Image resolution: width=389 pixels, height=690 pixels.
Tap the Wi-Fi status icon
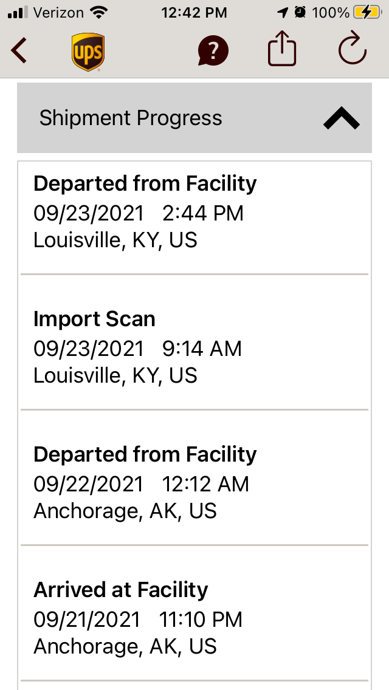(x=99, y=12)
